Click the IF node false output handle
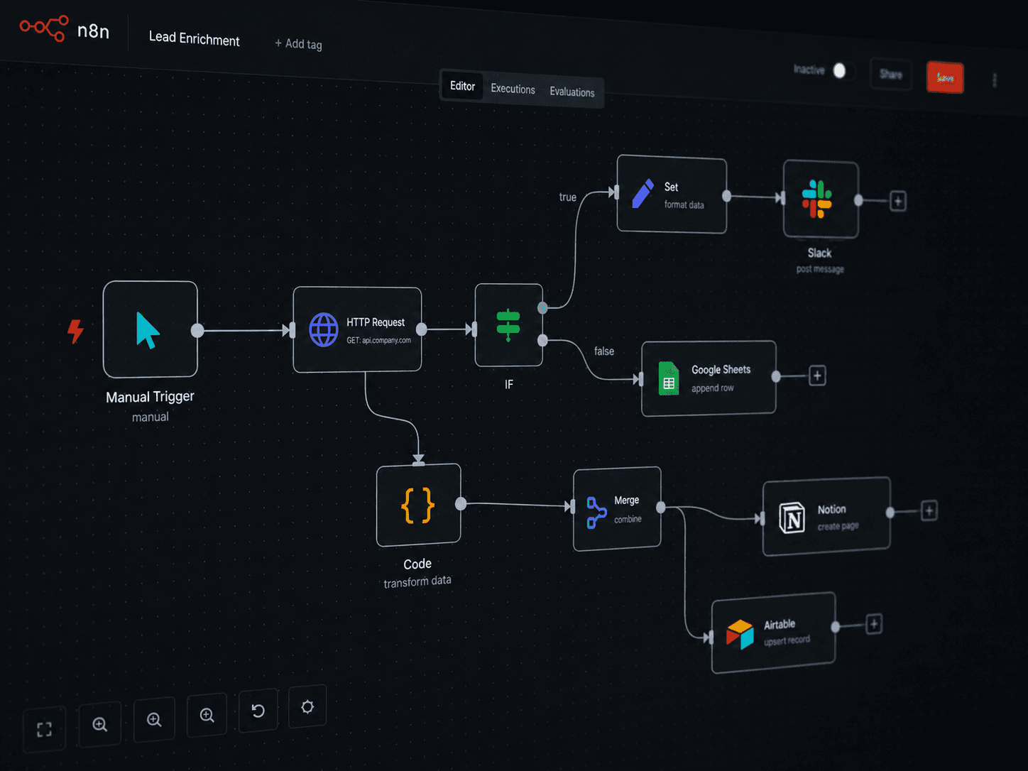Viewport: 1028px width, 771px height. click(542, 341)
